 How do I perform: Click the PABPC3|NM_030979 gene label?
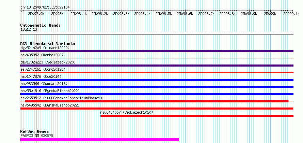pos(37,135)
